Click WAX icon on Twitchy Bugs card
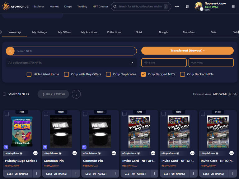This screenshot has height=179, width=239. 35,153
